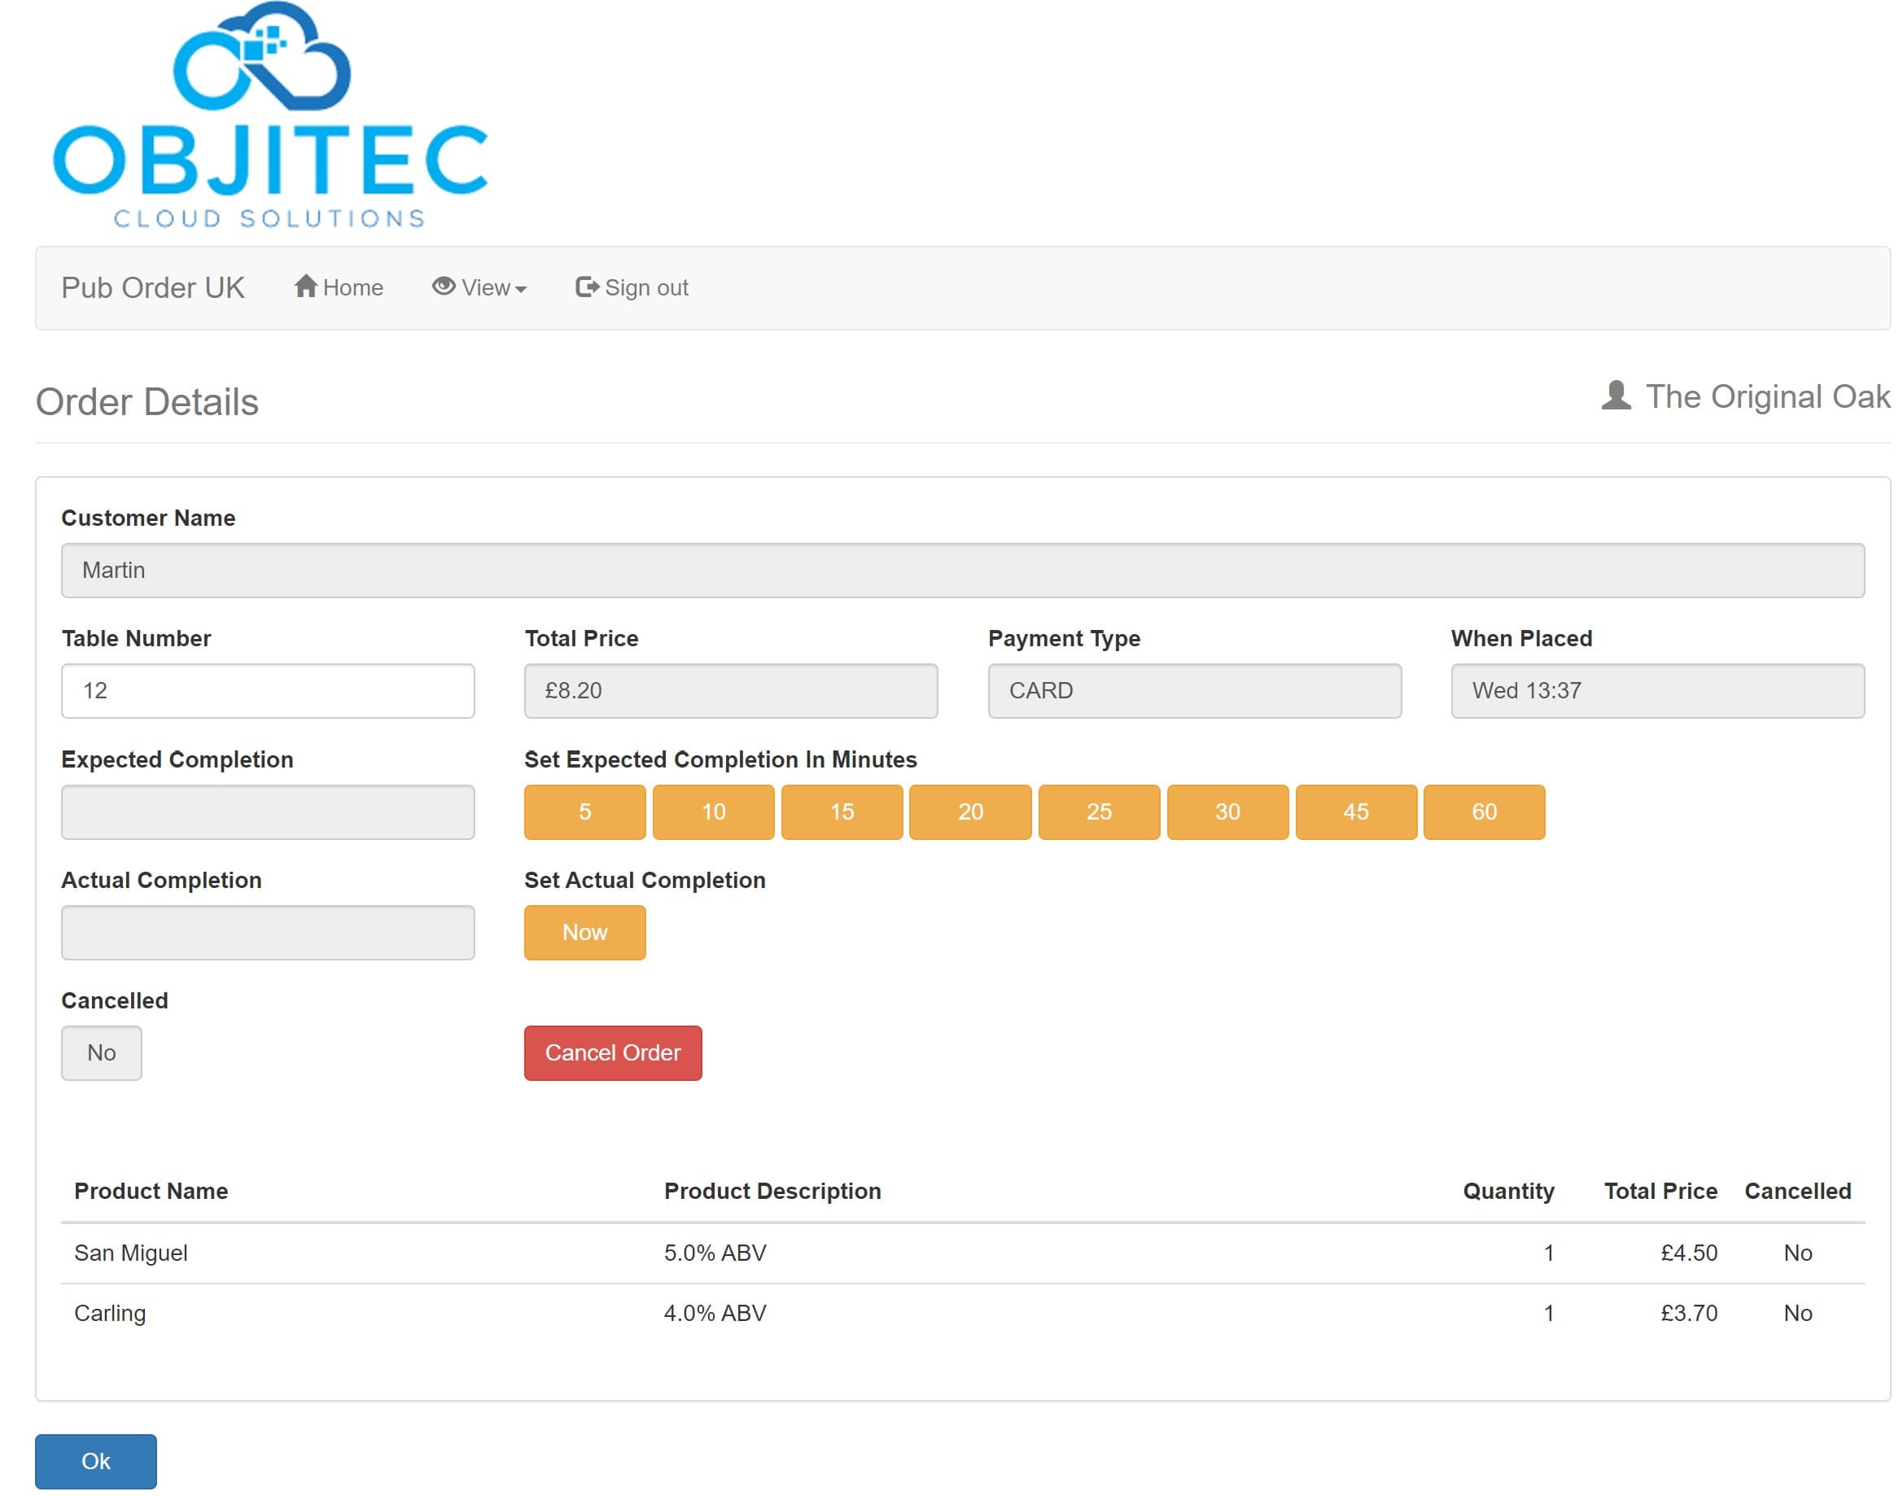Click the When Placed label
The image size is (1903, 1496).
pyautogui.click(x=1523, y=640)
